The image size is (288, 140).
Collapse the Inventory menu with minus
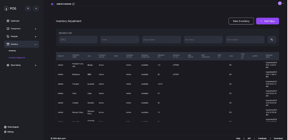pyautogui.click(x=36, y=45)
